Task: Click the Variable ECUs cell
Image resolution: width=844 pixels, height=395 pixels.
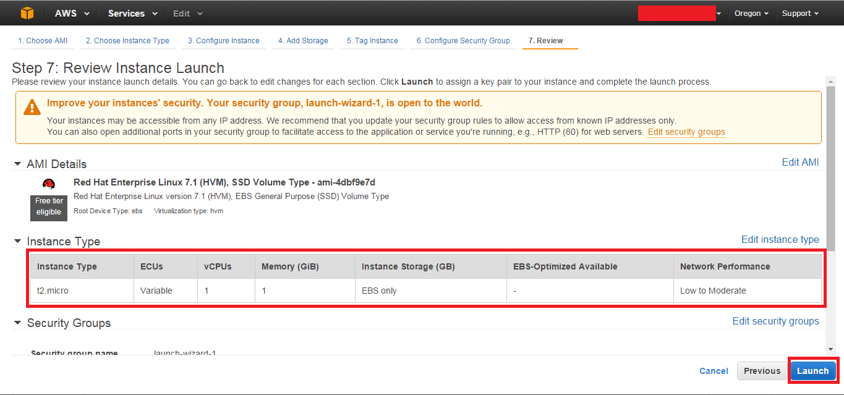Action: (x=166, y=291)
